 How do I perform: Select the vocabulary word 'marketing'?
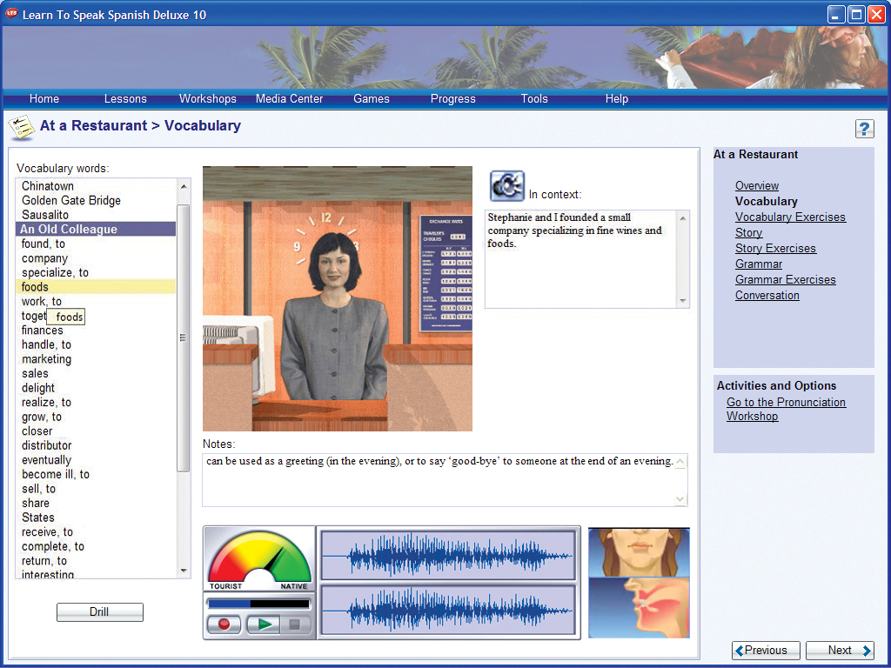(47, 359)
